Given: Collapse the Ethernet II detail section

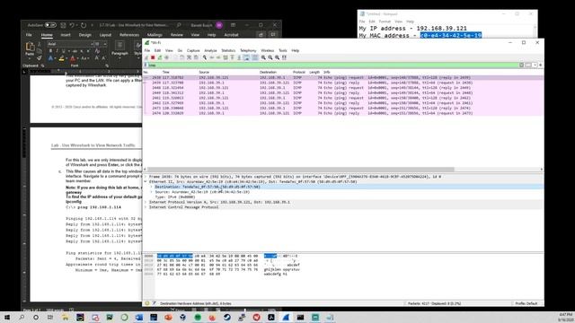Looking at the screenshot, I should pyautogui.click(x=146, y=181).
